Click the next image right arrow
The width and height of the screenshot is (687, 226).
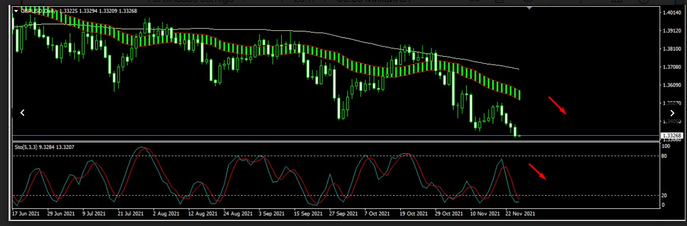(672, 113)
